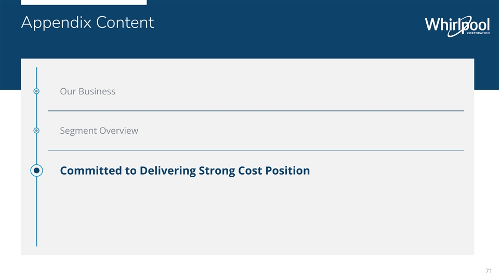Click the word Appendix in the title
Viewport: 499px width, 280px height.
pos(51,23)
